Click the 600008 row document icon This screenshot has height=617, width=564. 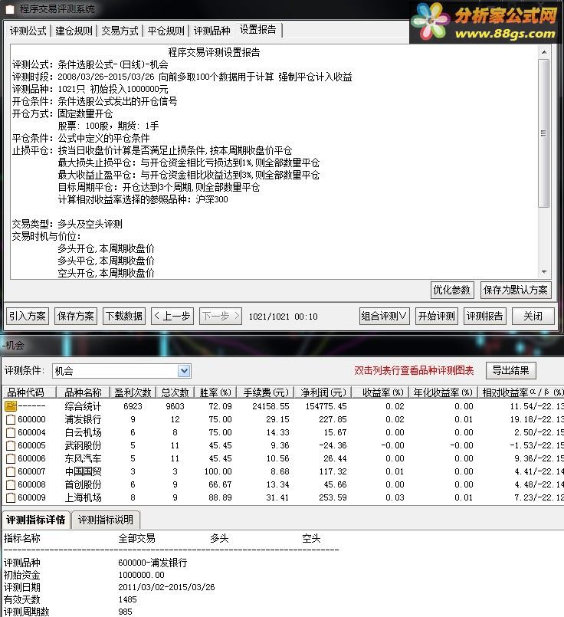pos(11,484)
